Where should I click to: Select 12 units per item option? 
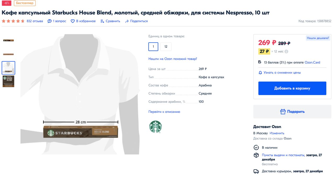[x=166, y=47]
